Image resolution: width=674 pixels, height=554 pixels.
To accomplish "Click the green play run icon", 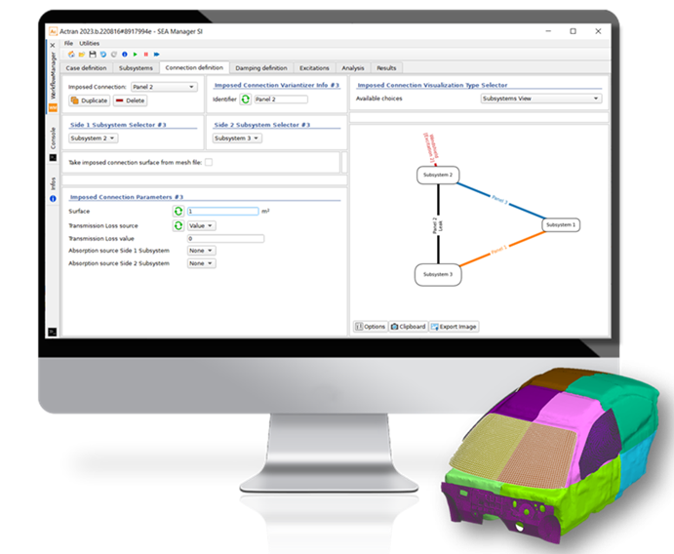I will [x=136, y=55].
